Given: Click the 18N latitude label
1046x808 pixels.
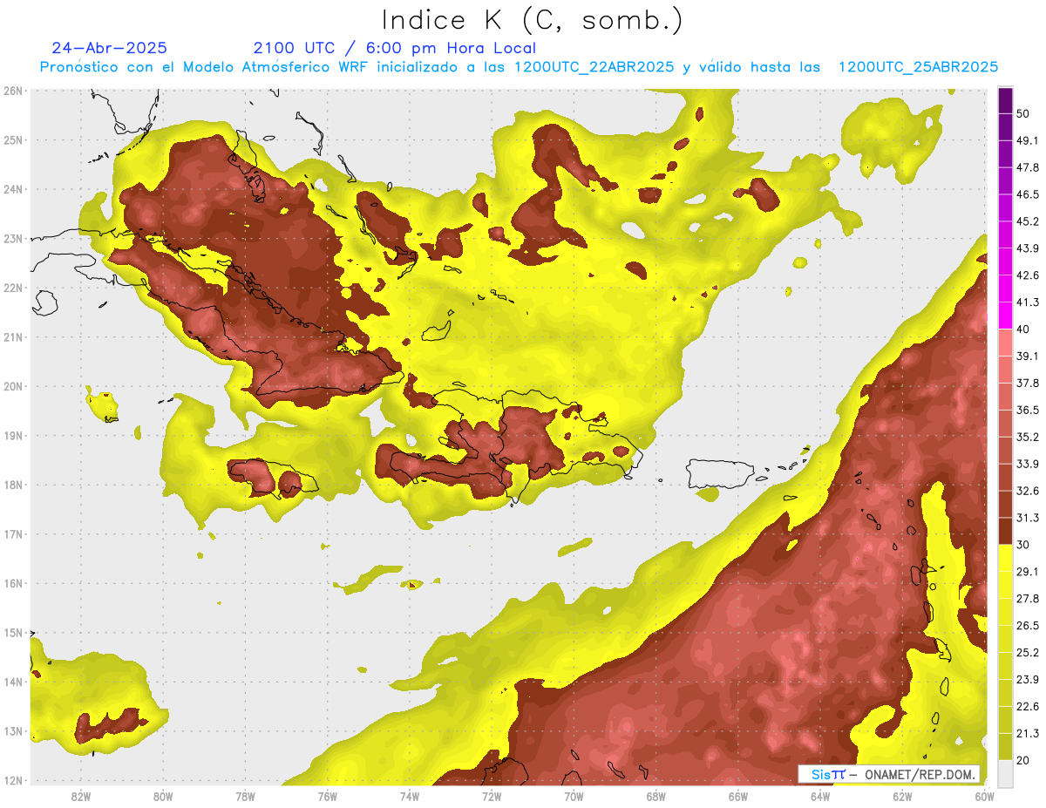Looking at the screenshot, I should [14, 485].
